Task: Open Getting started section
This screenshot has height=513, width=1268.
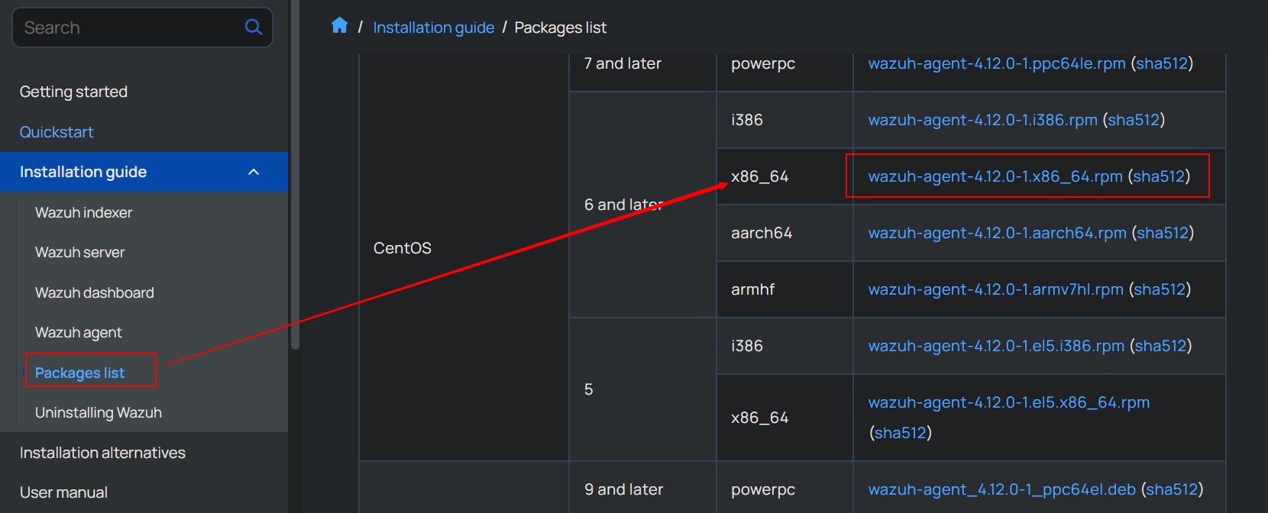Action: (x=73, y=92)
